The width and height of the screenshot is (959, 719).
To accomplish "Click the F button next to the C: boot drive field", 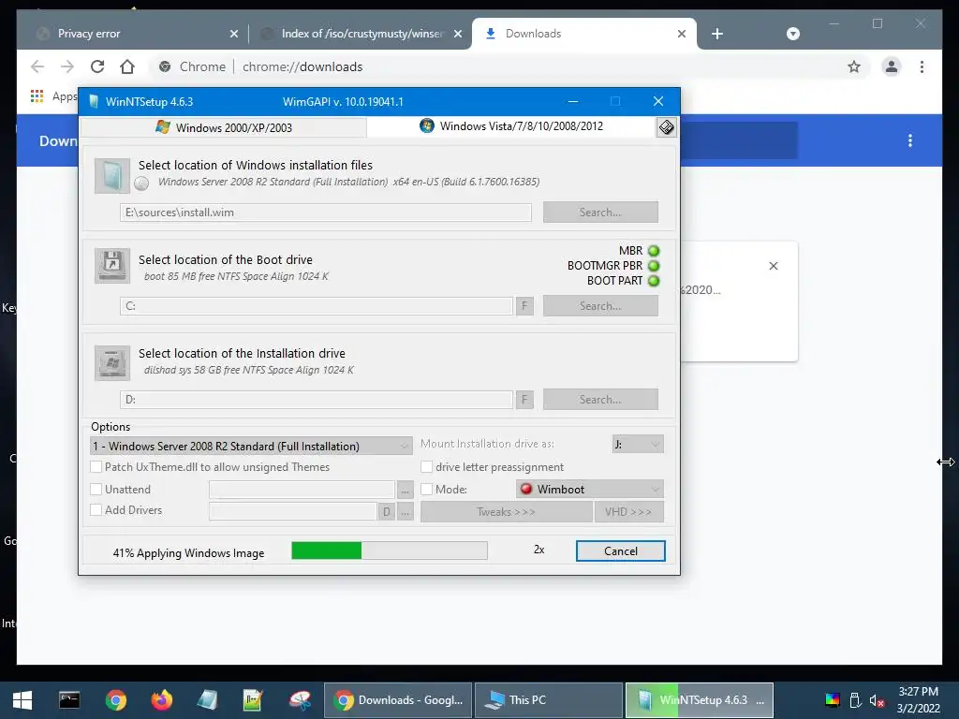I will (x=524, y=306).
